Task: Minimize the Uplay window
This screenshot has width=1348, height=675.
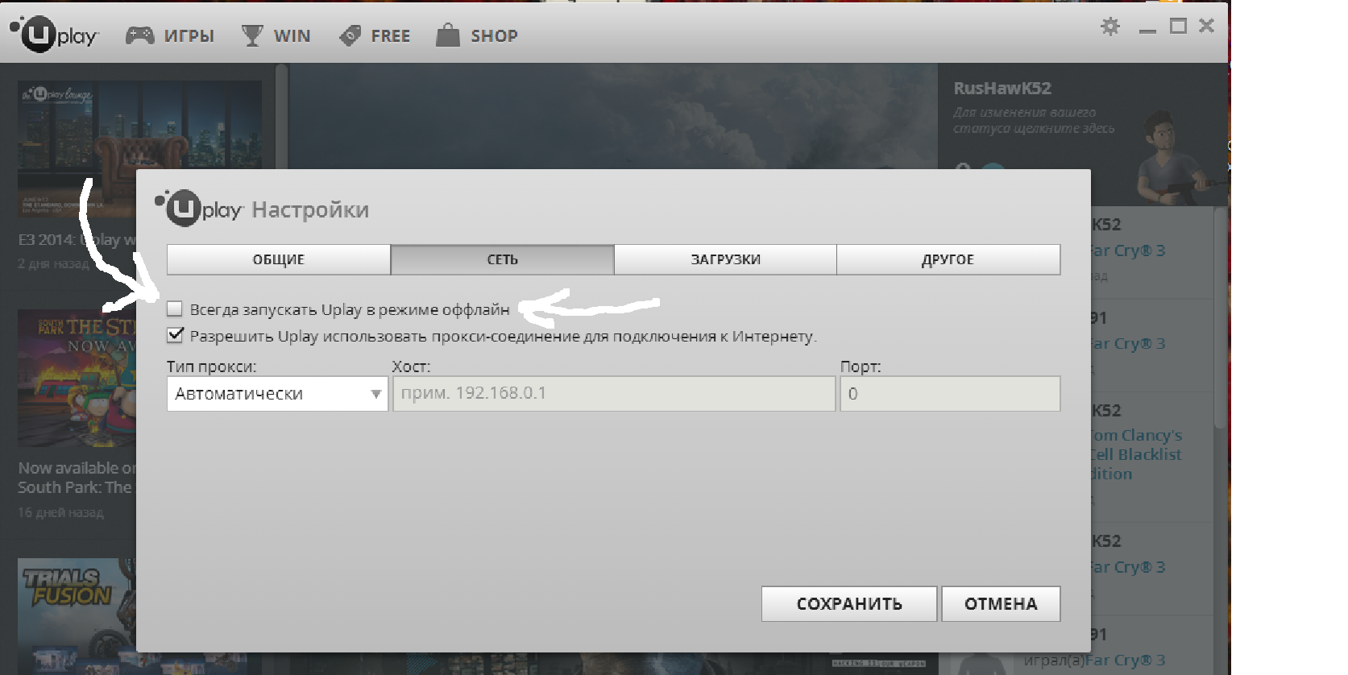Action: [x=1147, y=30]
